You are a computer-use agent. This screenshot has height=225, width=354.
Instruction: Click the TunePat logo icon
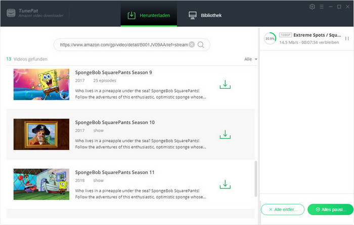tap(11, 13)
